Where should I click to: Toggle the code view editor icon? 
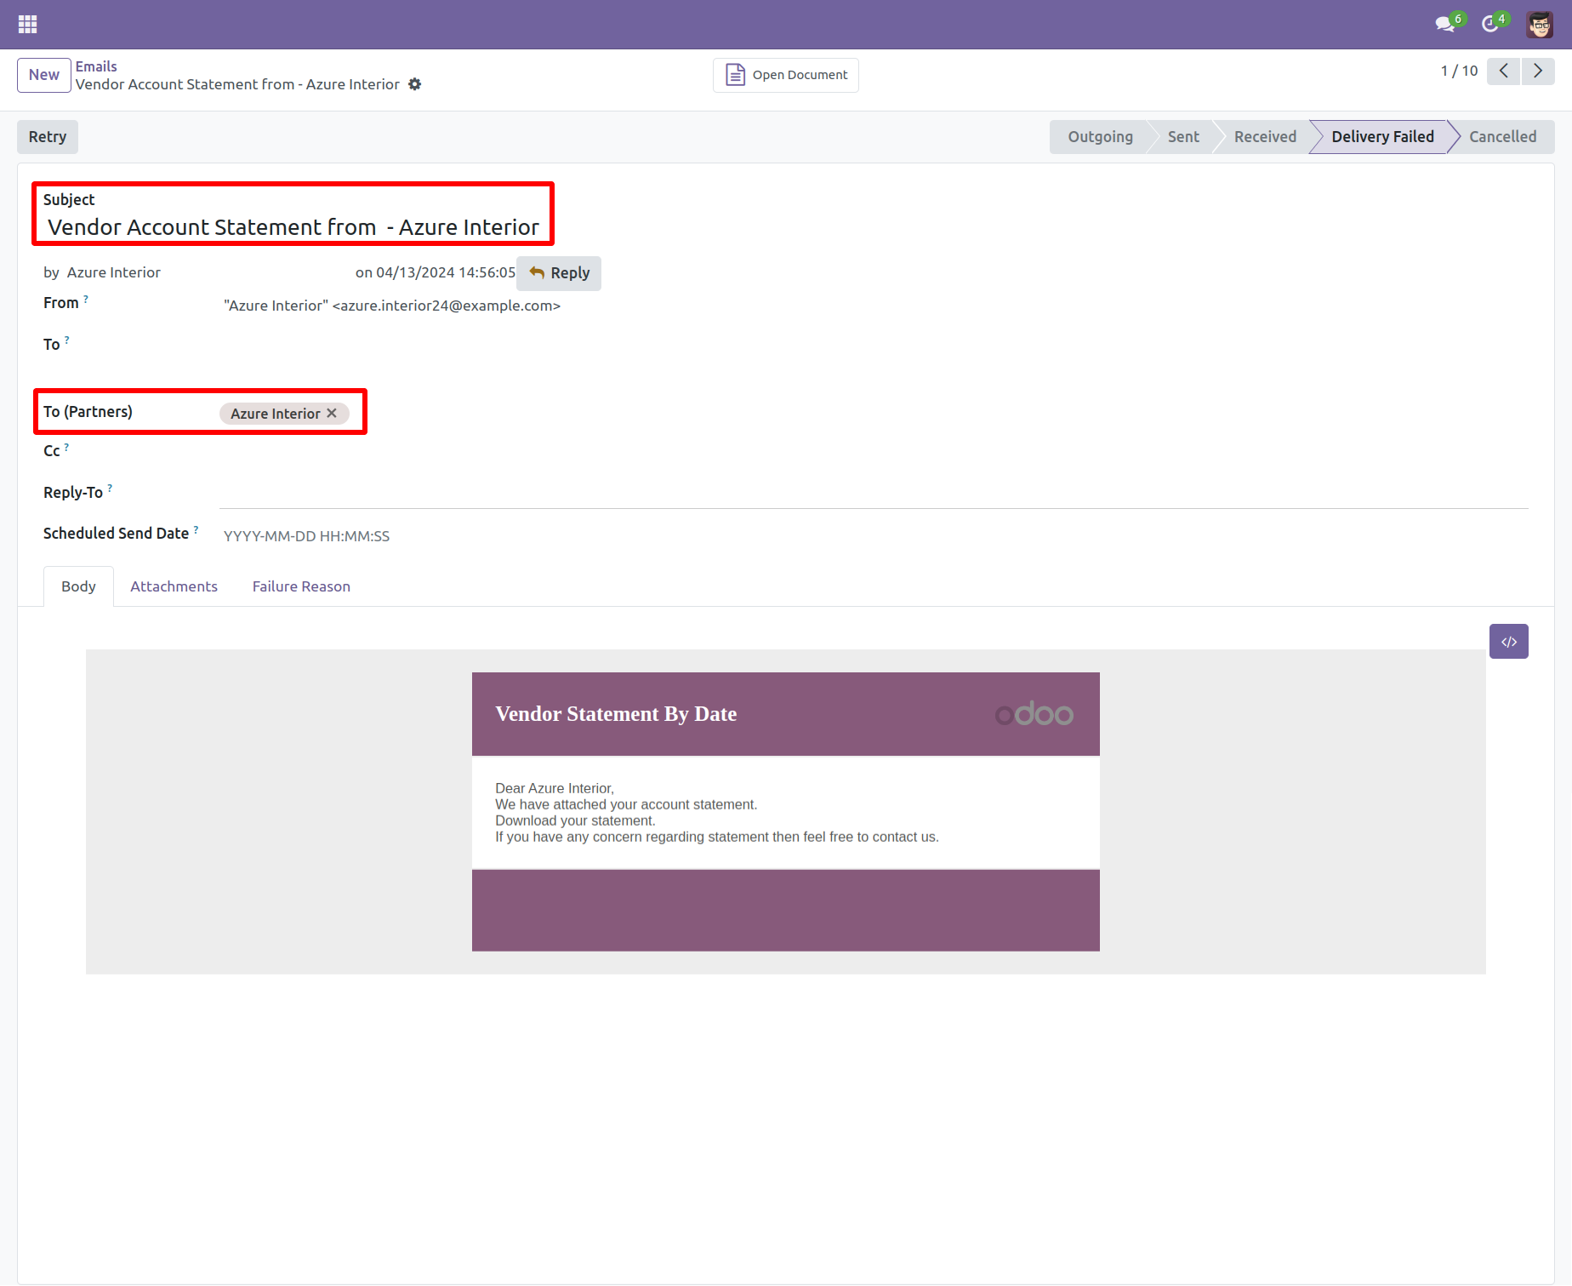[1509, 642]
